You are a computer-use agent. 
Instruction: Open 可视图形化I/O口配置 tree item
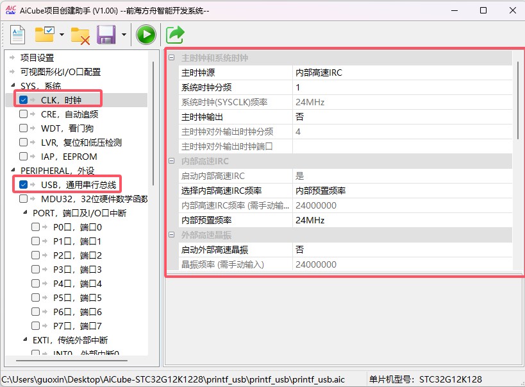[x=61, y=72]
